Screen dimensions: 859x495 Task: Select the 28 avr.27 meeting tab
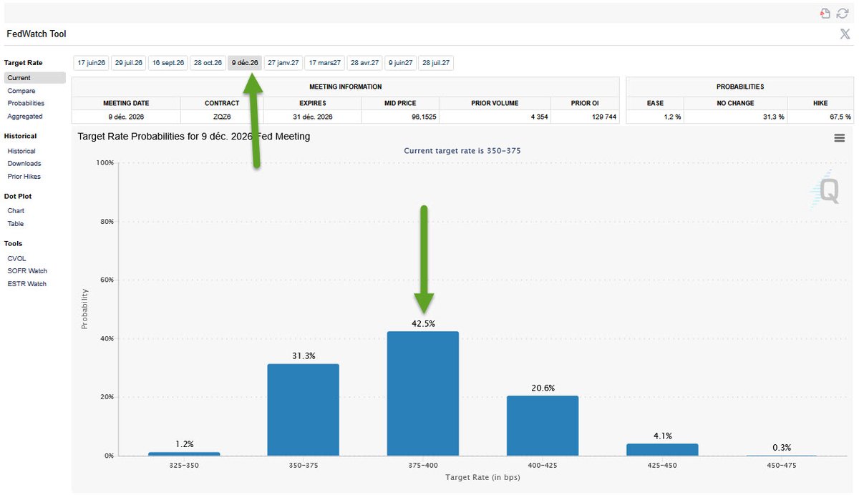pyautogui.click(x=365, y=63)
